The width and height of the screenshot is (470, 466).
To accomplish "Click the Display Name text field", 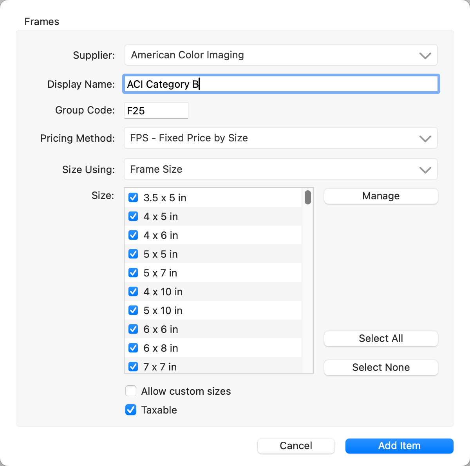I will tap(281, 84).
